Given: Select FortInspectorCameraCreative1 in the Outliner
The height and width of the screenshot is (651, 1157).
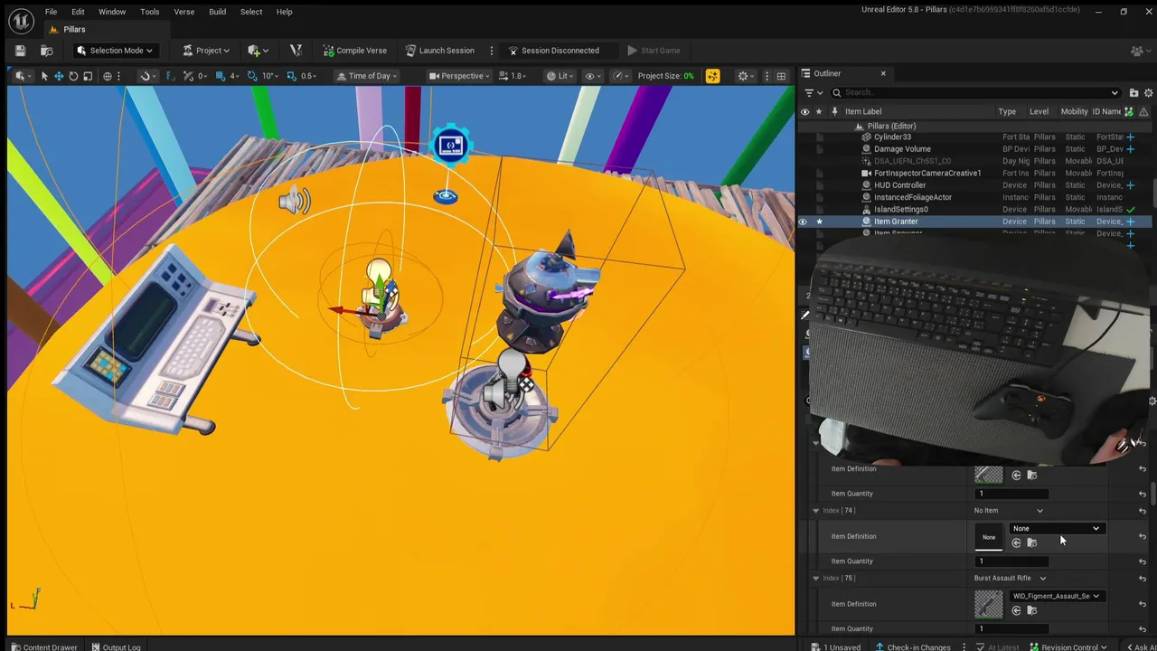Looking at the screenshot, I should 927,173.
